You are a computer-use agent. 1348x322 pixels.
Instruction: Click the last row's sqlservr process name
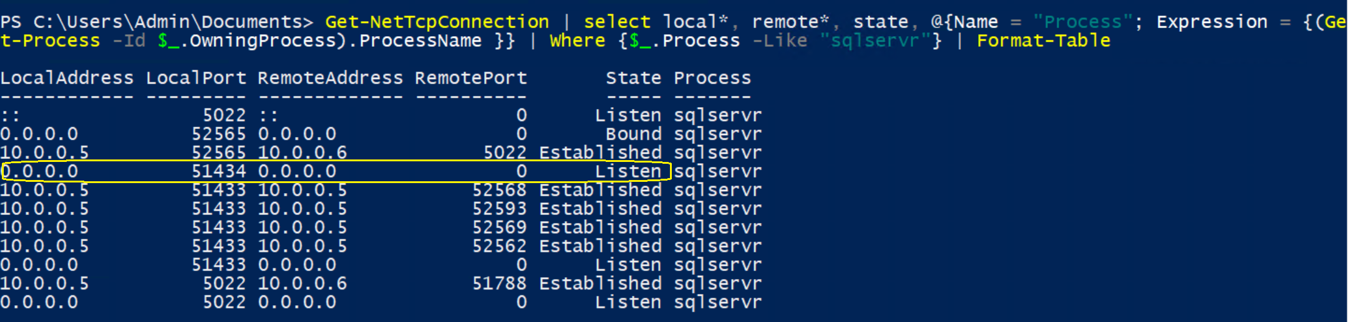coord(718,302)
